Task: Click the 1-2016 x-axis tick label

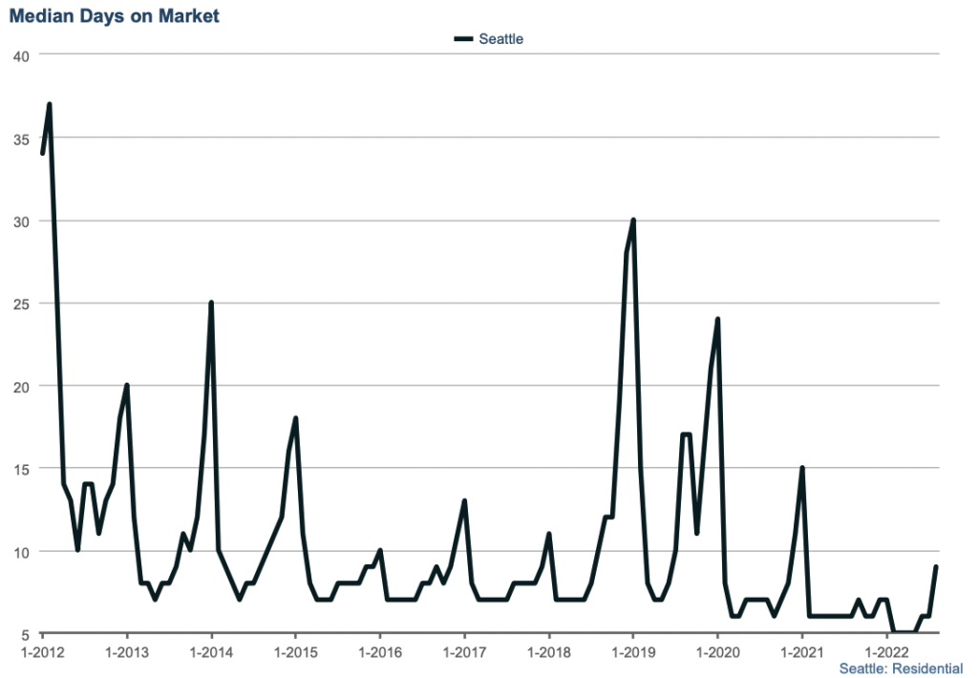Action: tap(380, 650)
